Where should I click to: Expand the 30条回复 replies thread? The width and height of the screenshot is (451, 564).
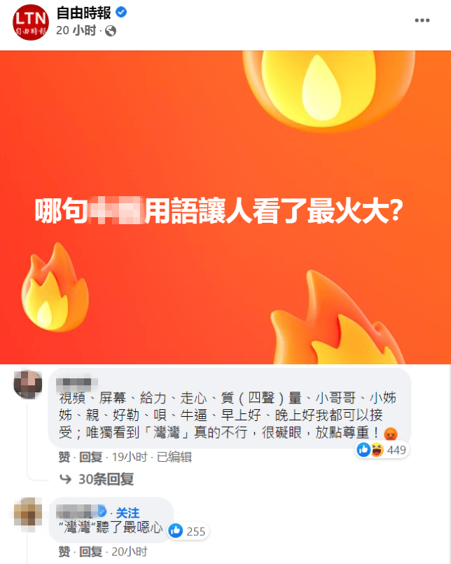pyautogui.click(x=106, y=479)
